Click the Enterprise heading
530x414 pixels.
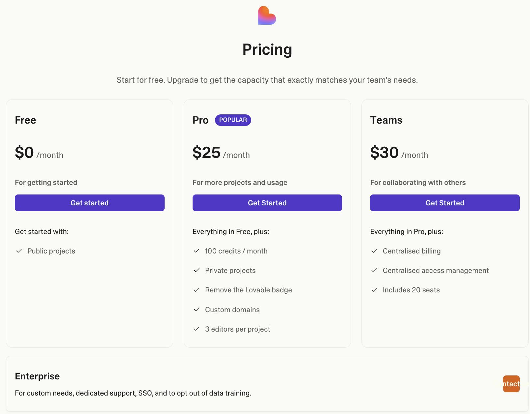pos(37,376)
